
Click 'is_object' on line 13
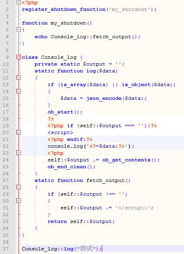[136, 85]
